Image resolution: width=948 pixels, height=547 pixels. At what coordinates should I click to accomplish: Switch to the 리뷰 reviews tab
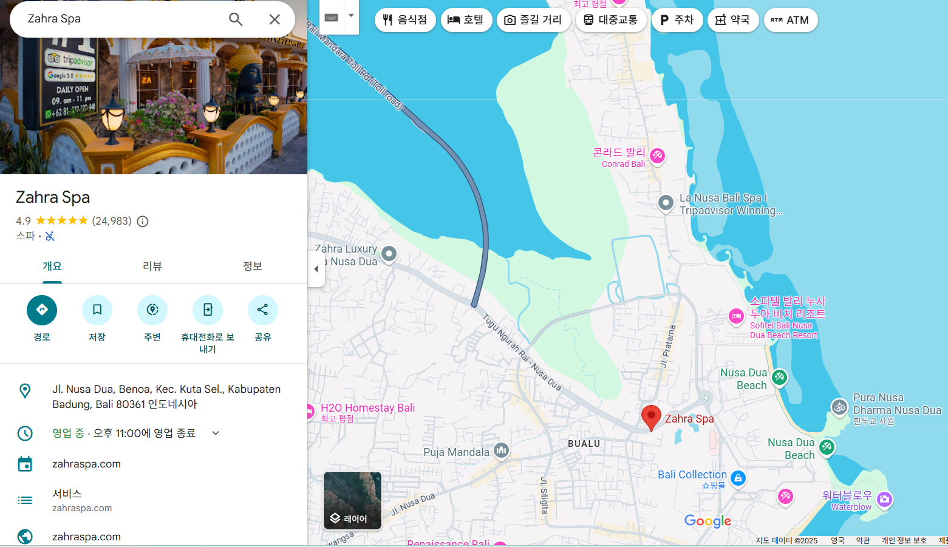152,267
